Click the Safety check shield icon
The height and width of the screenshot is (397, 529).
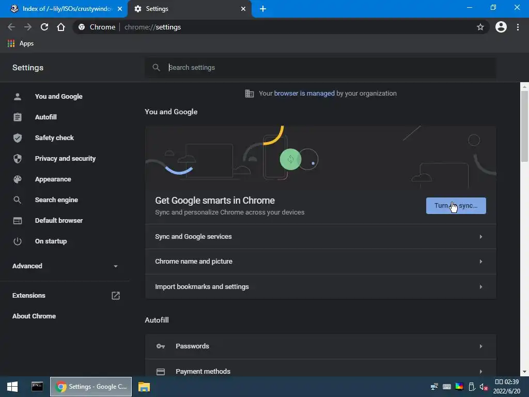[18, 138]
